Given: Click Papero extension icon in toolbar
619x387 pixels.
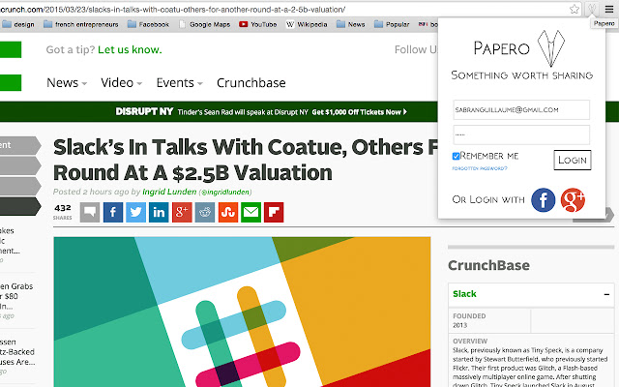Looking at the screenshot, I should pyautogui.click(x=592, y=9).
